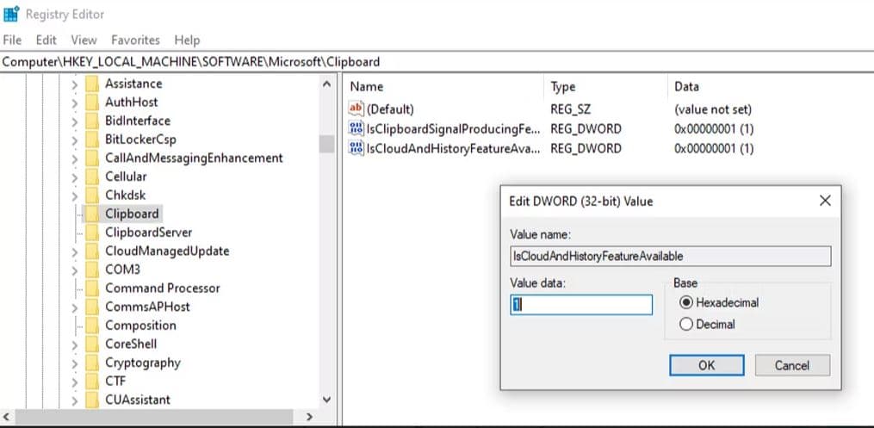Open the Favorites menu
Screen dimensions: 874x428
135,40
